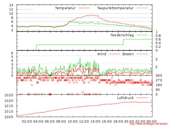
Task: Click the 20:00 time axis label
Action: click(129, 121)
